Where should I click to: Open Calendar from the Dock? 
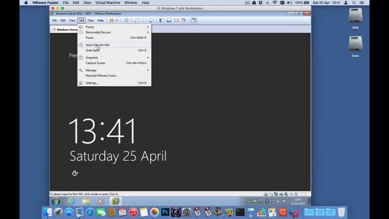click(122, 212)
